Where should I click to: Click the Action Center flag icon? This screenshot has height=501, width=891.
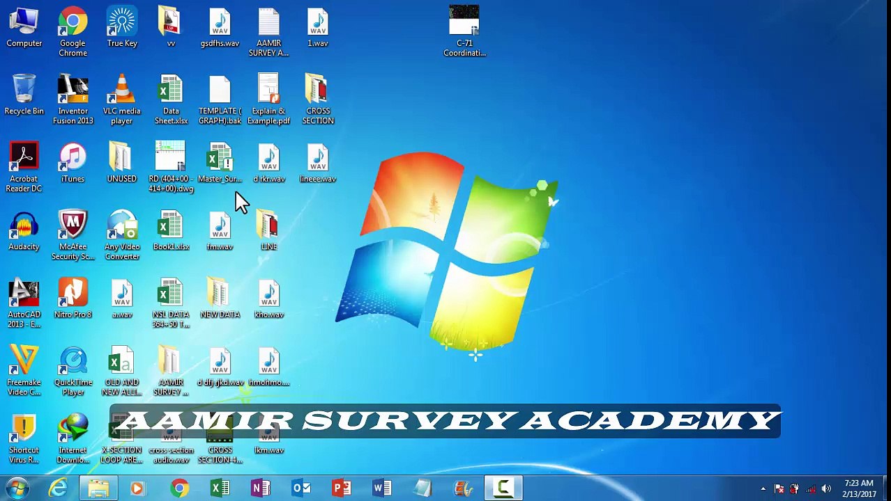[779, 489]
